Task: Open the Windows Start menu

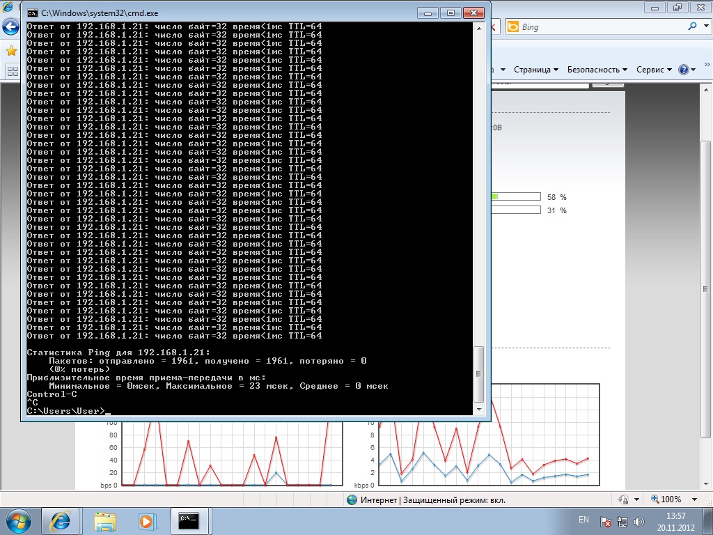Action: pyautogui.click(x=19, y=520)
